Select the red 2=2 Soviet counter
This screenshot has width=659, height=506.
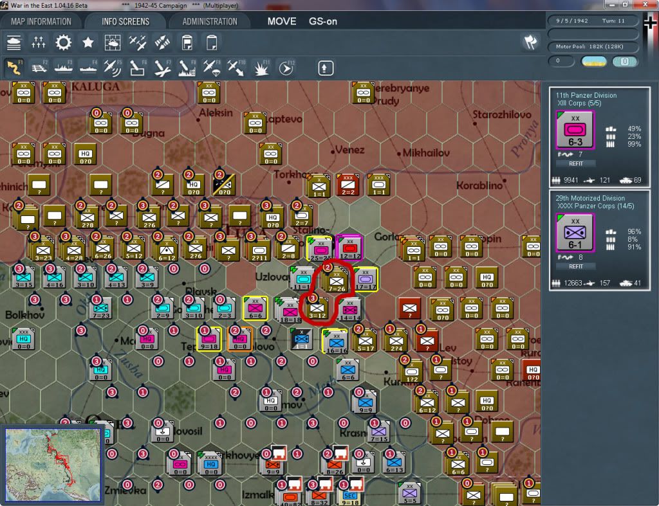pyautogui.click(x=348, y=185)
